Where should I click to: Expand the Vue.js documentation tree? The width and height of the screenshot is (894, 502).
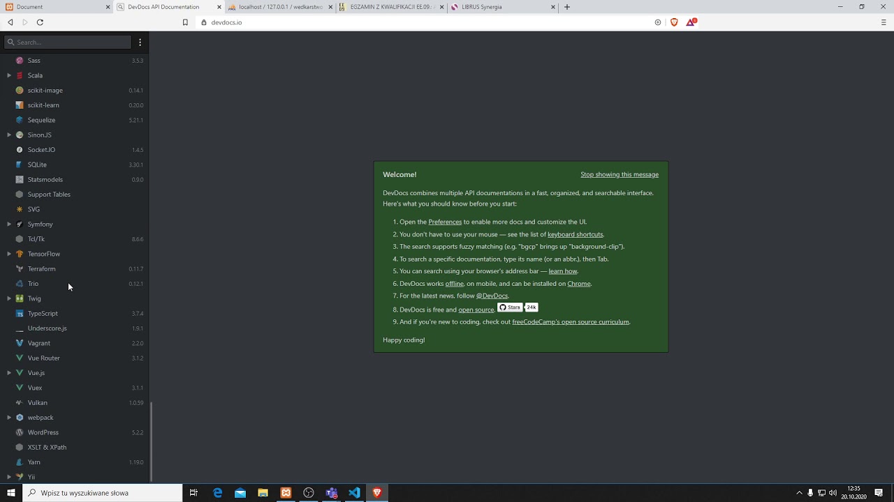[x=9, y=373]
